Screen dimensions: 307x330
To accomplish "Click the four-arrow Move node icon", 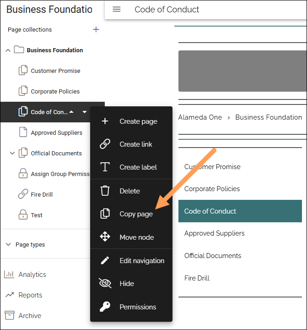I will [x=105, y=236].
